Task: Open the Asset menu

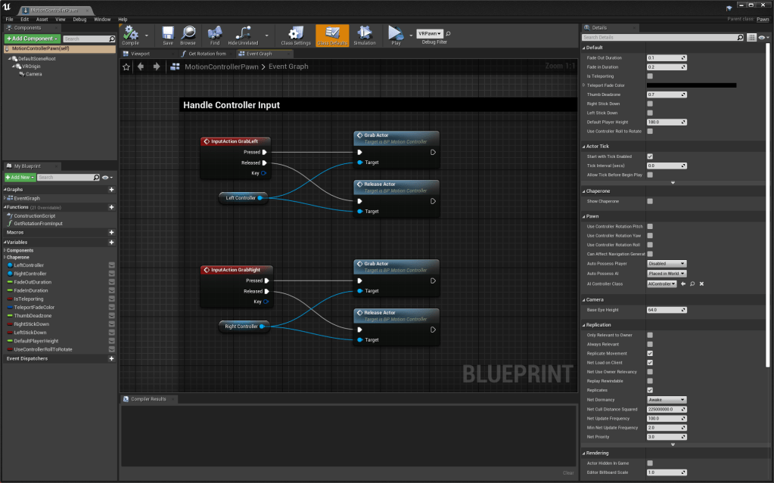Action: pos(42,19)
